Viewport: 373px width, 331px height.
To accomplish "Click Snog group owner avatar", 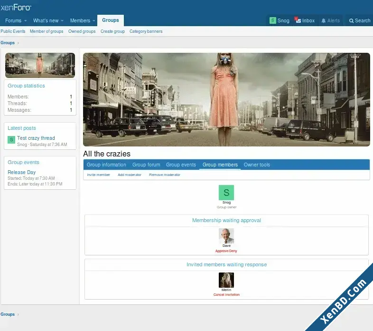I will pos(226,193).
